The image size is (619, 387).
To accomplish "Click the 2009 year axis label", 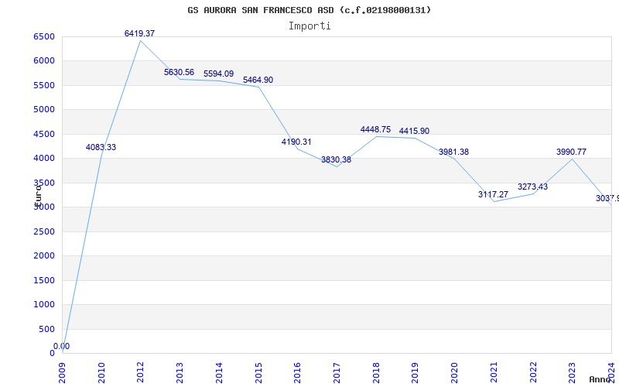I will [x=63, y=373].
